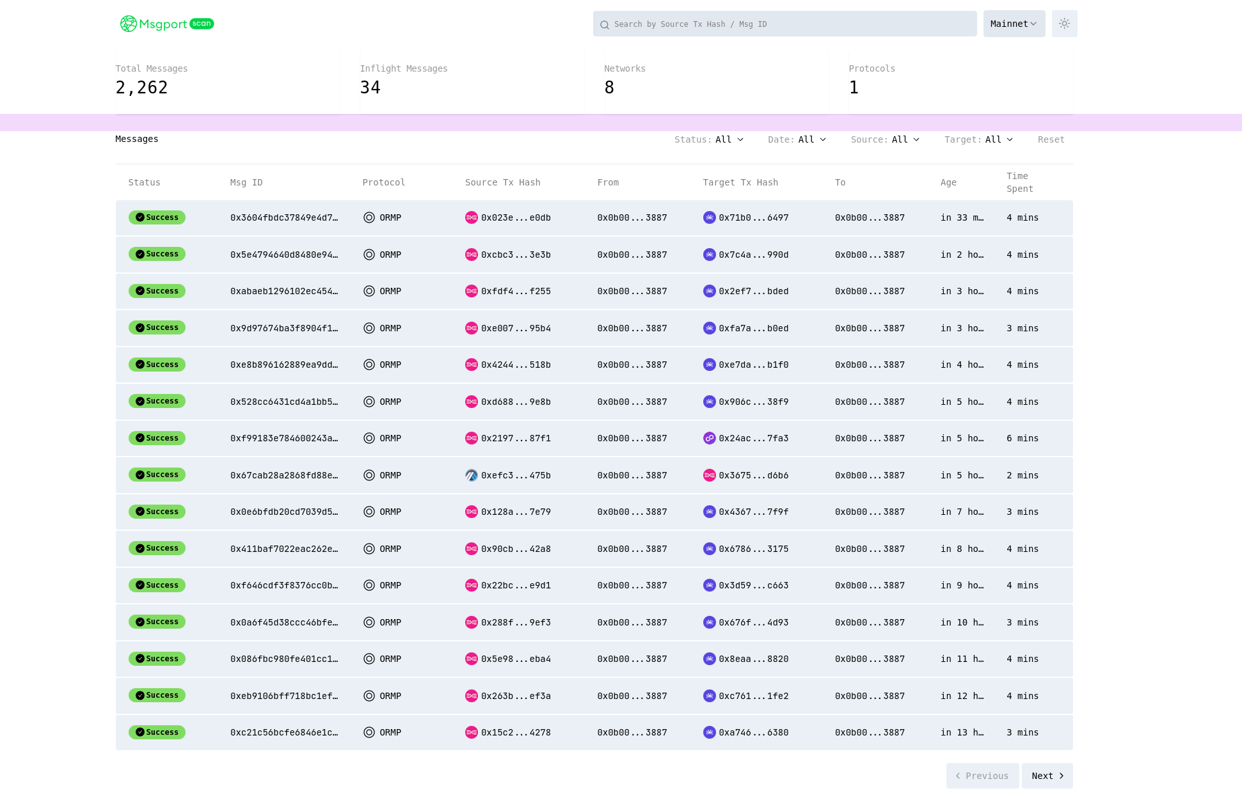Open the Mainnet network dropdown
Viewport: 1242px width, 802px height.
click(x=1014, y=24)
